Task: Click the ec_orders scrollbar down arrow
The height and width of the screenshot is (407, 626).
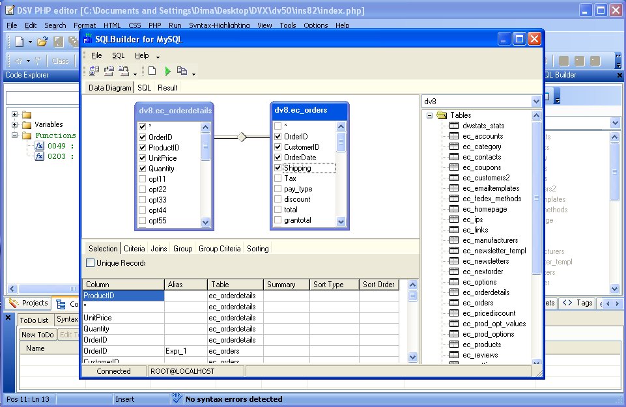Action: point(341,221)
